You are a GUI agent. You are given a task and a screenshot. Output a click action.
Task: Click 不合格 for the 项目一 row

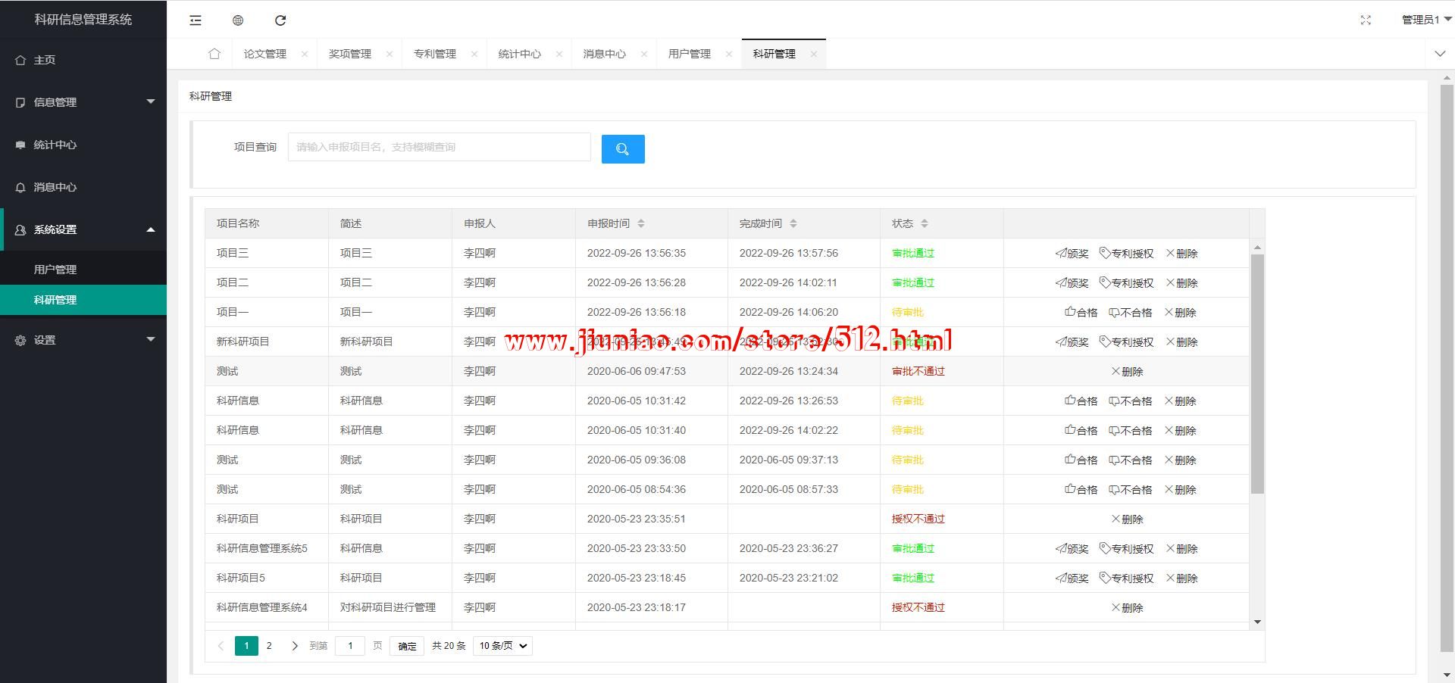pyautogui.click(x=1131, y=313)
